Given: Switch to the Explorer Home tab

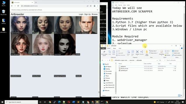Looking at the screenshot, I should pyautogui.click(x=109, y=48).
